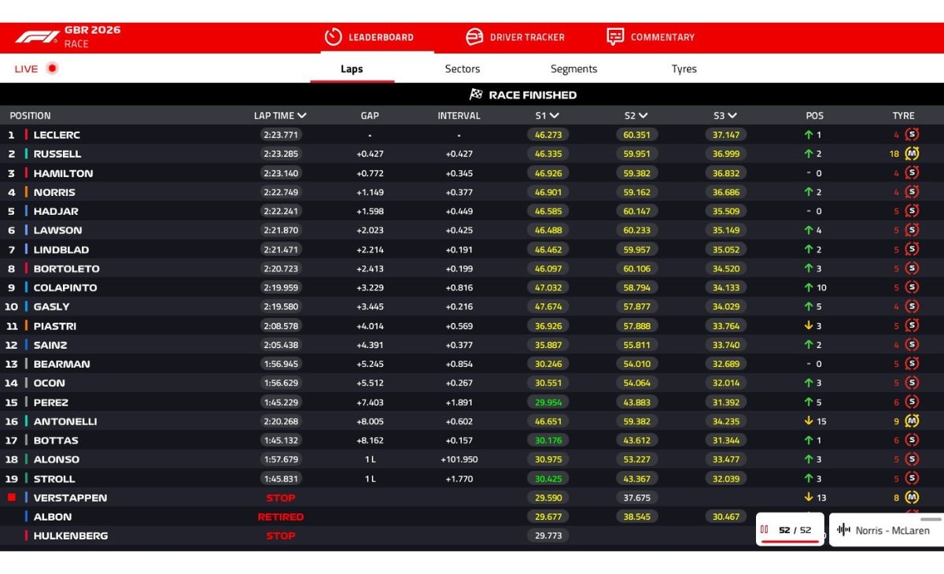Select the Driver Tracker helmet icon
Screen dimensions: 944x574
click(474, 37)
